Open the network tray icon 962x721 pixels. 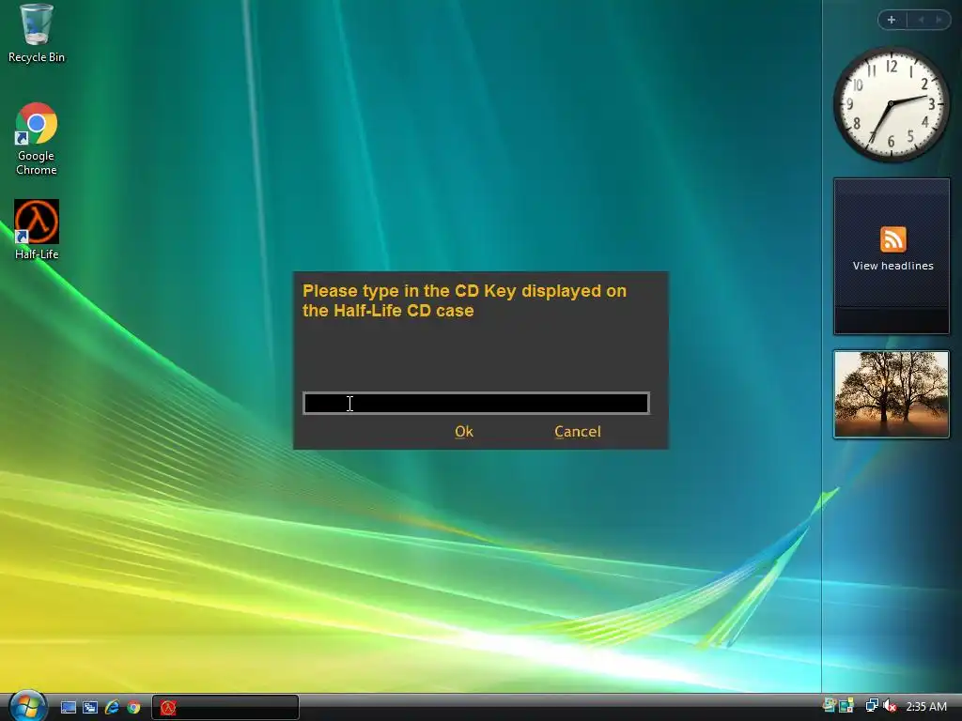871,706
